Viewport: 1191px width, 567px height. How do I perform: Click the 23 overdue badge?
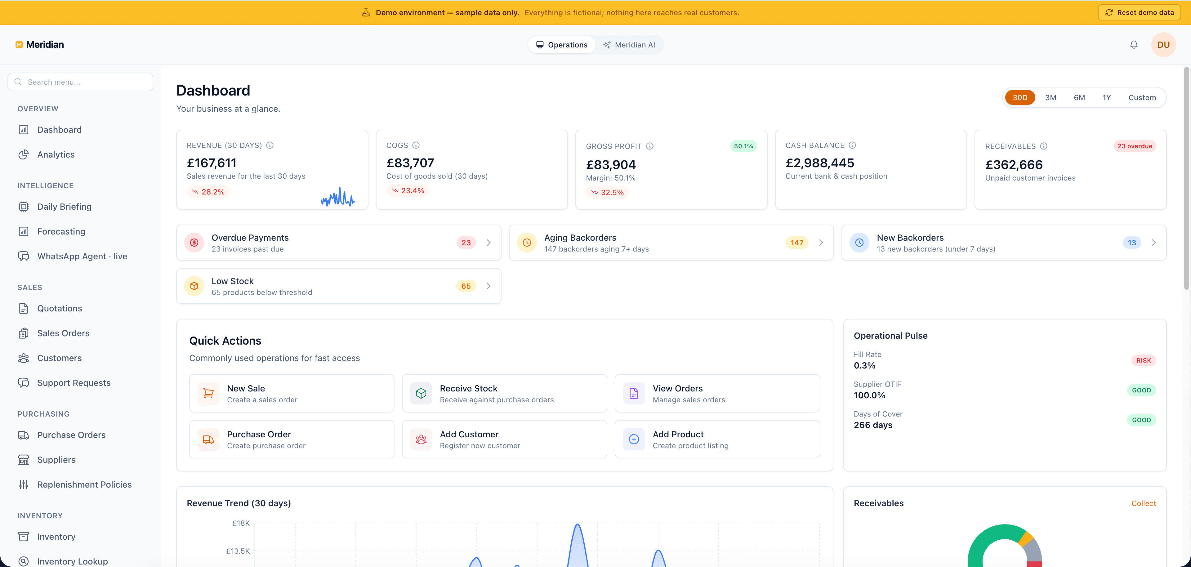click(1135, 146)
